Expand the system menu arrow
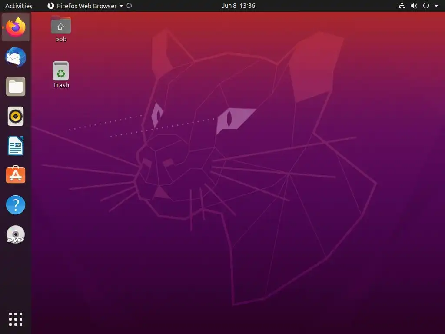 coord(436,6)
